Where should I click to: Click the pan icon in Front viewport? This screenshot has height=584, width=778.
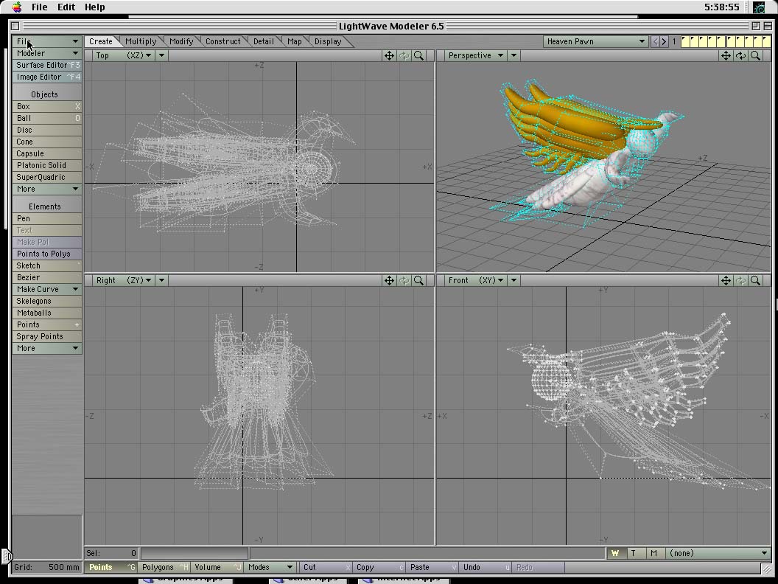[726, 280]
